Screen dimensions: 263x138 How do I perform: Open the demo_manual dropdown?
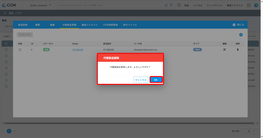[x=40, y=5]
